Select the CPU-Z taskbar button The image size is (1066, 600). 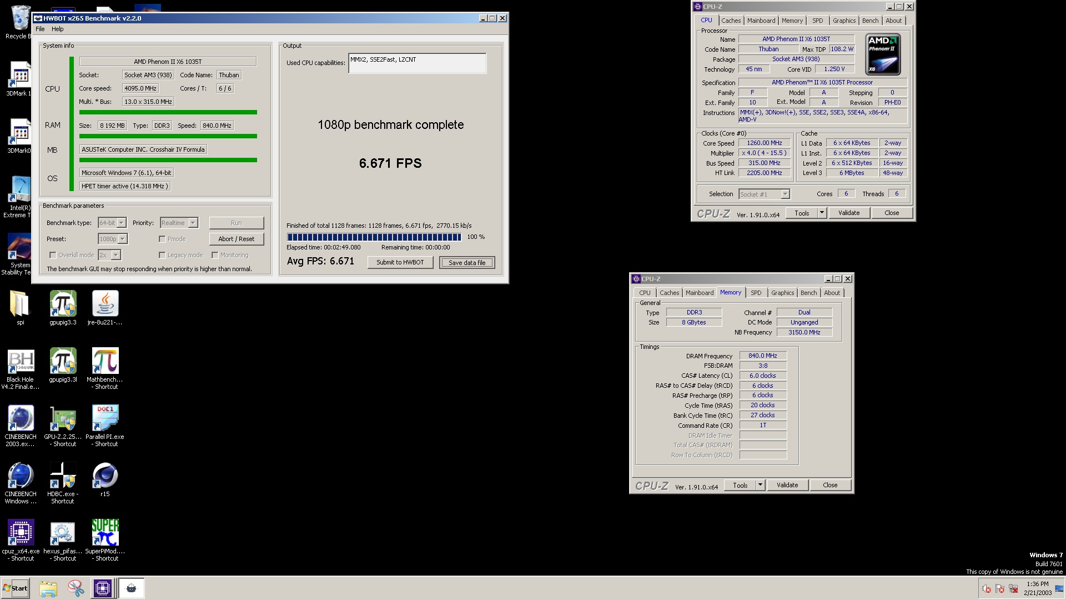[x=103, y=588]
